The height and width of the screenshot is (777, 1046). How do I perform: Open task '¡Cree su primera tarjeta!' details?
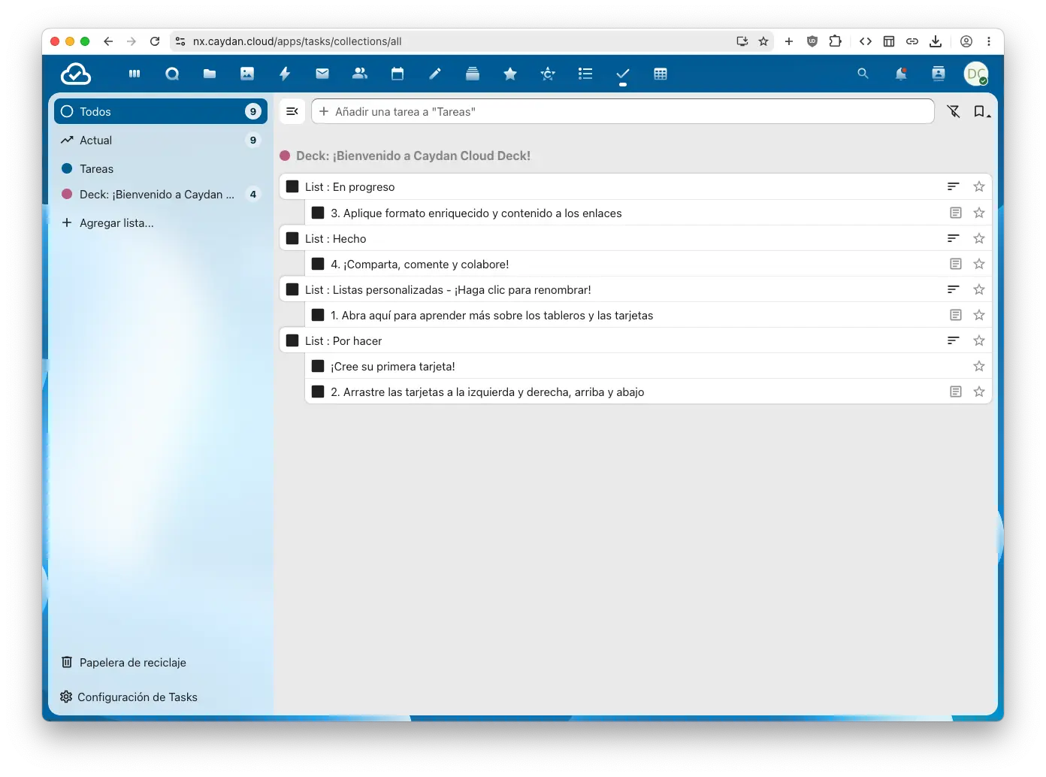(x=393, y=366)
